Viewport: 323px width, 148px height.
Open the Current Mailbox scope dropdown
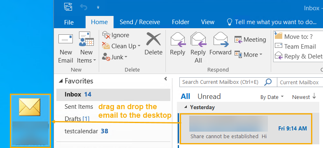point(300,82)
